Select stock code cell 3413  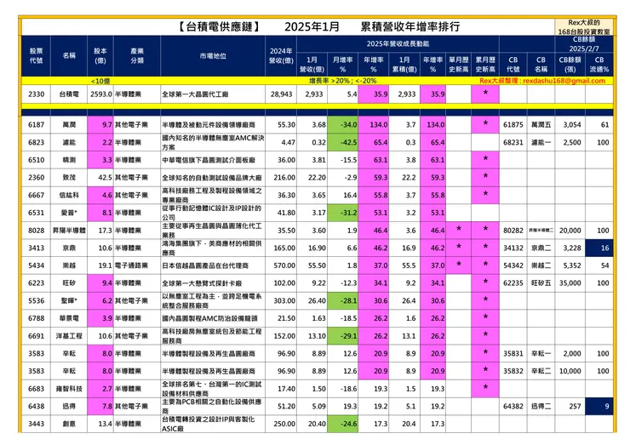pos(36,248)
